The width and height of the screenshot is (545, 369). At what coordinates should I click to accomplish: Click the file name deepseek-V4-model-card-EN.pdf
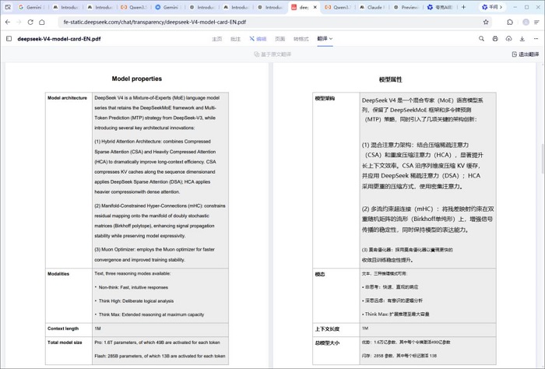pyautogui.click(x=59, y=39)
